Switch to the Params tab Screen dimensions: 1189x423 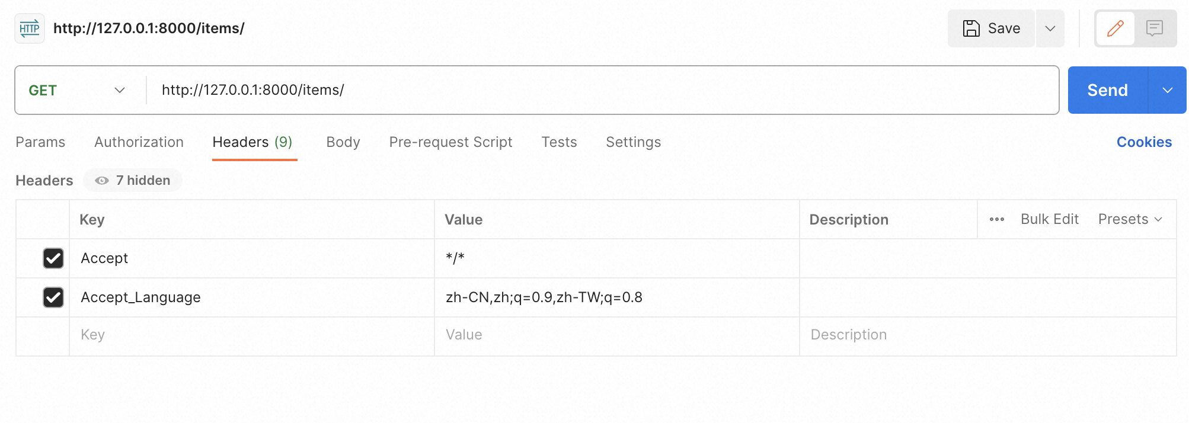pos(40,142)
